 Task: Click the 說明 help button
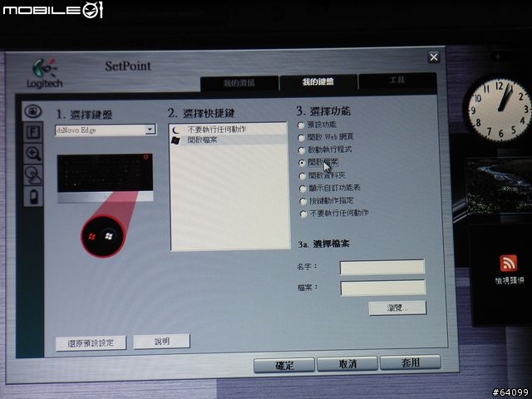(x=161, y=342)
